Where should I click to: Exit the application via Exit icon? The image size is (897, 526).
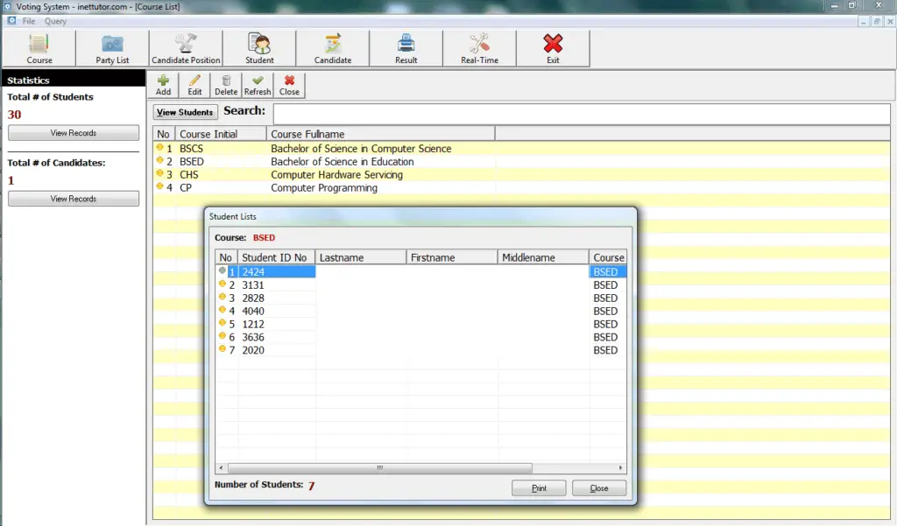(x=553, y=48)
